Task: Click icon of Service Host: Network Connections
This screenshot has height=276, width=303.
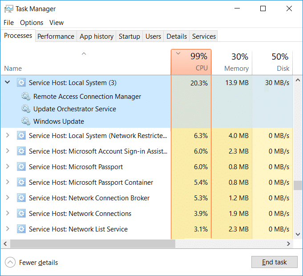Action: (x=21, y=214)
